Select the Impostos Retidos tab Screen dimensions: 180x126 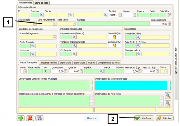(49, 62)
